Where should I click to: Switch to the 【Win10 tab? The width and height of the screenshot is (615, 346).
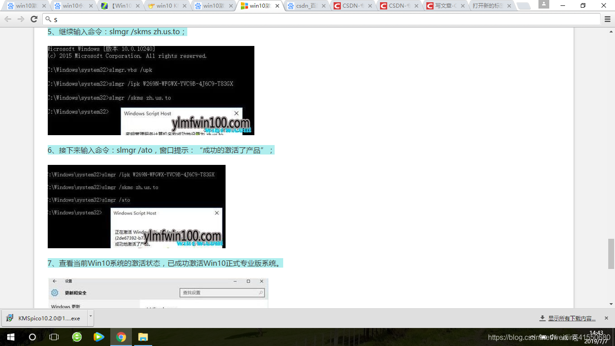(119, 6)
